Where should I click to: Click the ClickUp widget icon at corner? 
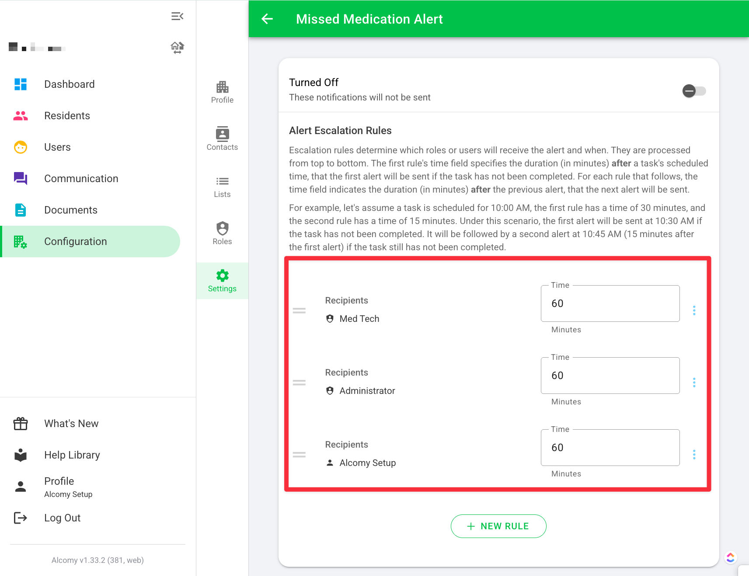pyautogui.click(x=730, y=557)
